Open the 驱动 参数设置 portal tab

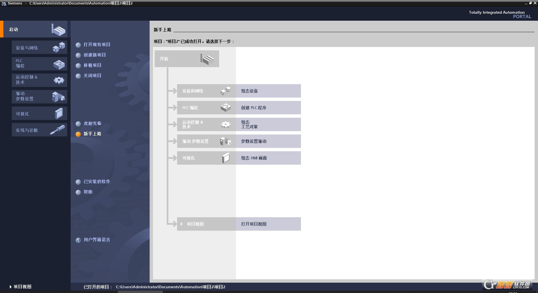click(40, 97)
